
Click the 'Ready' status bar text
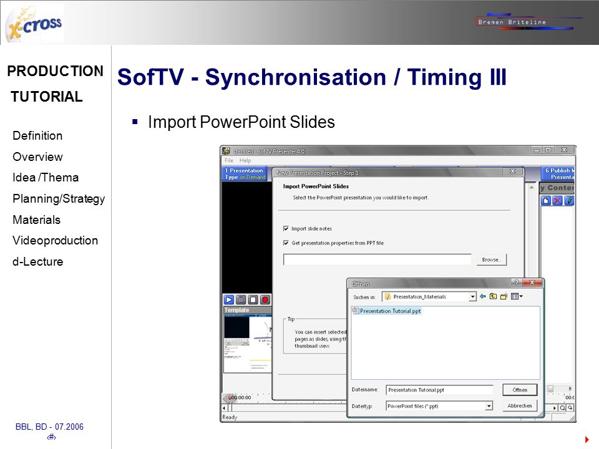[x=230, y=417]
